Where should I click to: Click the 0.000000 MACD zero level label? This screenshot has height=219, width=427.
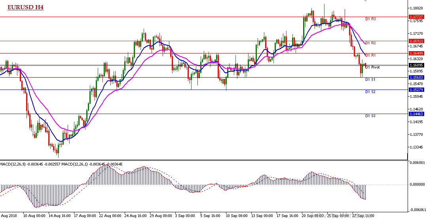tap(418, 185)
